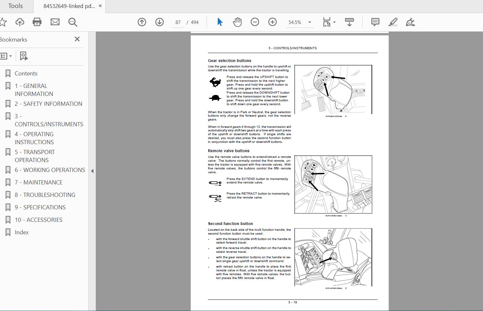483x311 pixels.
Task: Click the zoom in plus button
Action: [x=273, y=22]
